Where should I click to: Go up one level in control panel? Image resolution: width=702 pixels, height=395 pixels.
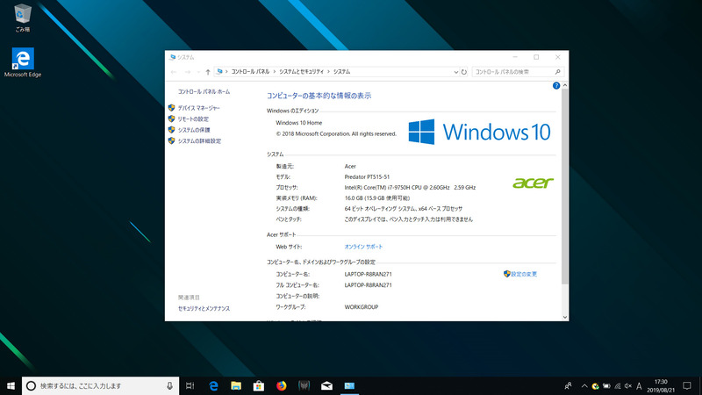click(208, 72)
